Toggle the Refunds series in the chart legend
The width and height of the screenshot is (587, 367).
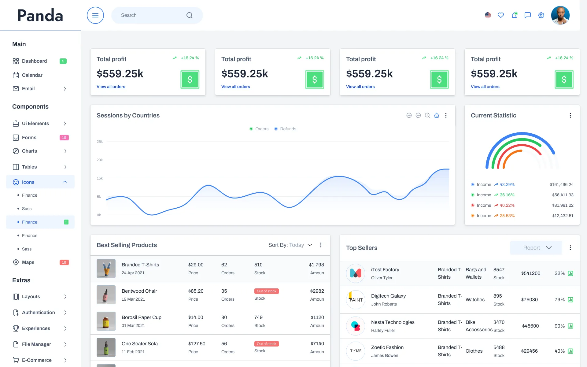click(285, 129)
